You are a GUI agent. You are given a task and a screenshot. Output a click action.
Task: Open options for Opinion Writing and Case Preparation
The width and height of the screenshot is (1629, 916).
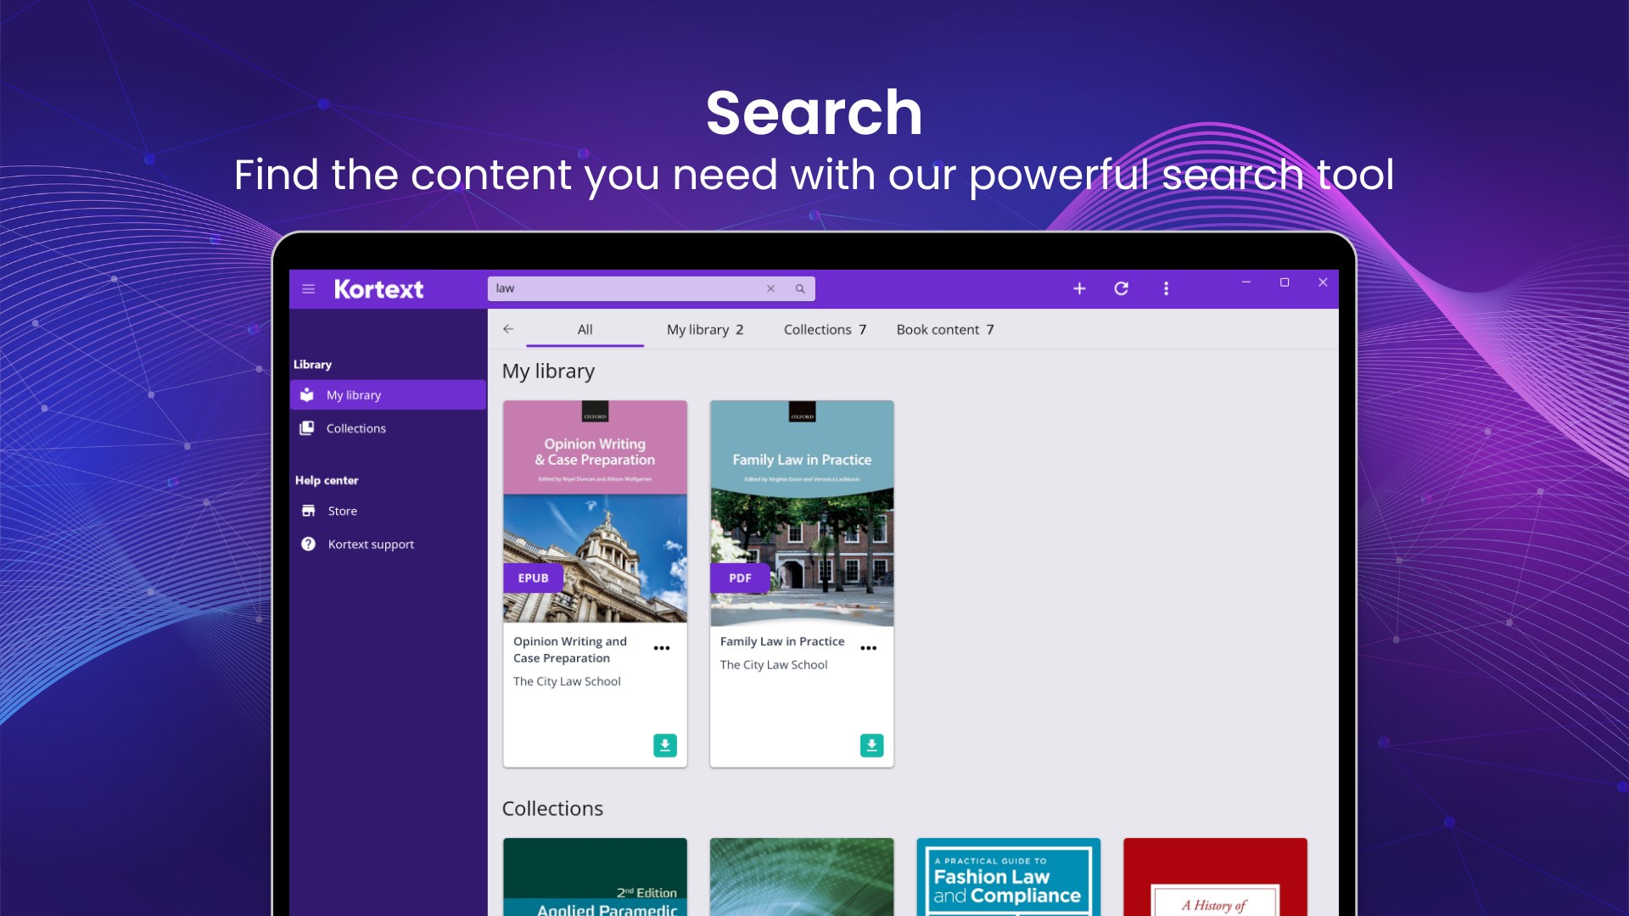point(662,648)
